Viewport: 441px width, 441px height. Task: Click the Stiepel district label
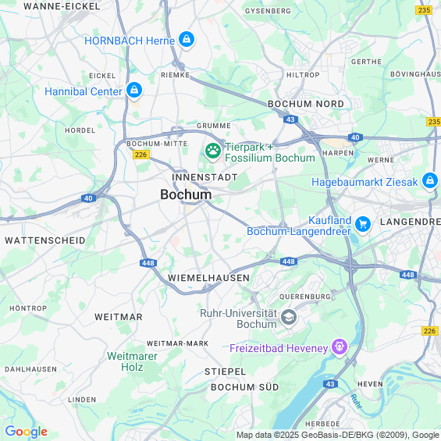point(226,372)
